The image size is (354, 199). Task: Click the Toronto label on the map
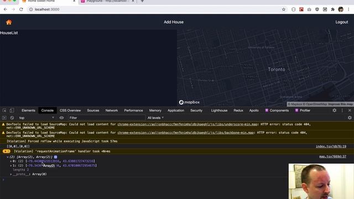click(x=277, y=70)
